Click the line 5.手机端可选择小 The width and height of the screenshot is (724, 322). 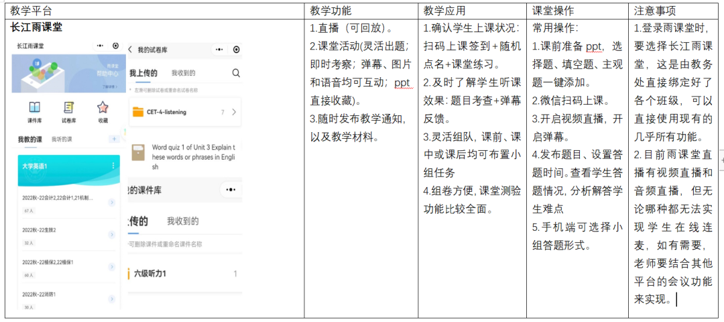pos(578,227)
